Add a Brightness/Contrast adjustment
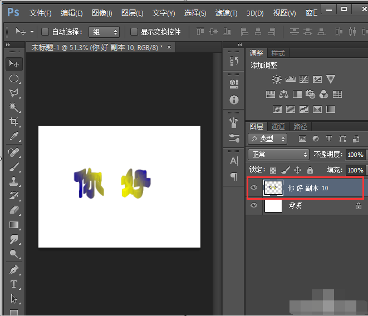The image size is (368, 316). click(x=277, y=80)
